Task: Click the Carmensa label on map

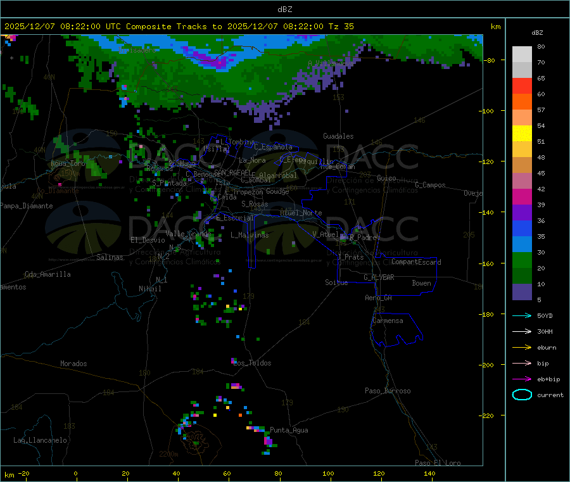Action: 388,320
